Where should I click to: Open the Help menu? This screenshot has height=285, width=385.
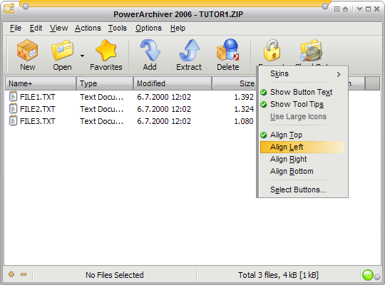pyautogui.click(x=178, y=28)
